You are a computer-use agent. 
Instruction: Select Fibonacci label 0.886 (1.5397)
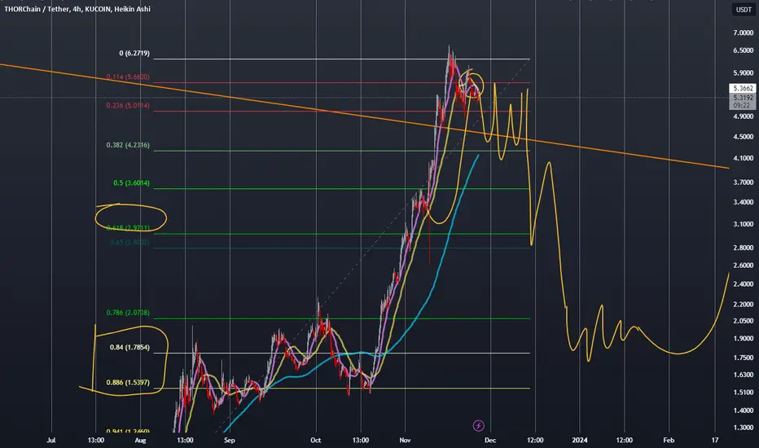[128, 383]
